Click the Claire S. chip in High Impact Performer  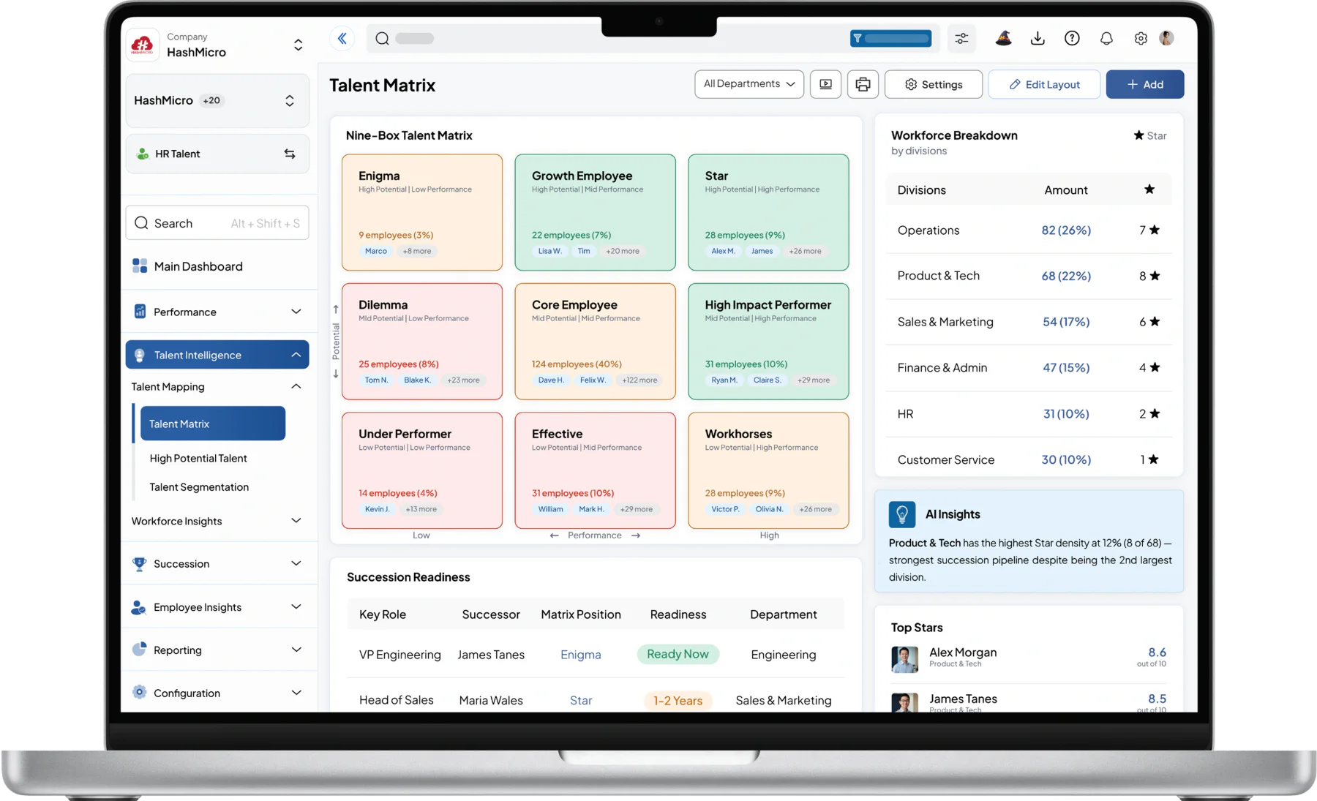(x=768, y=380)
